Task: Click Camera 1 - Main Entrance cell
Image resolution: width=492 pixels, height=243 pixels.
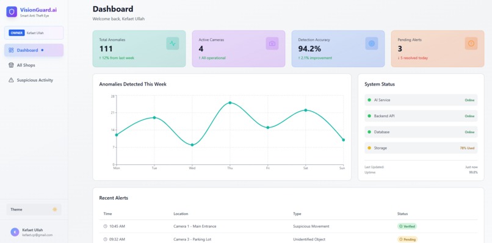Action: pos(195,226)
